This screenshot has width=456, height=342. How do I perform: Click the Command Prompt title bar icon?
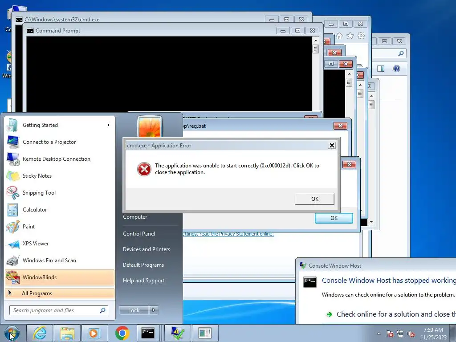[30, 31]
